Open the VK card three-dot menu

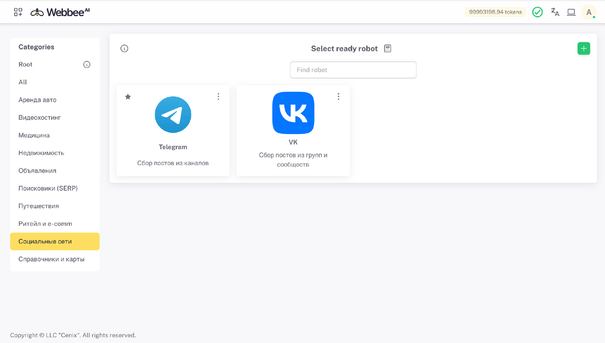[338, 97]
